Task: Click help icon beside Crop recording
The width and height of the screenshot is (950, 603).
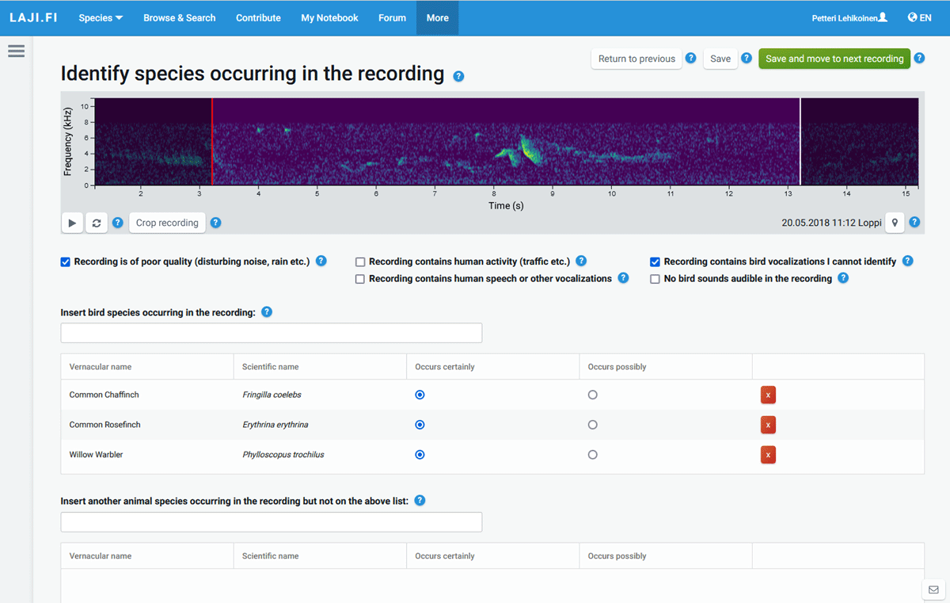Action: tap(215, 223)
